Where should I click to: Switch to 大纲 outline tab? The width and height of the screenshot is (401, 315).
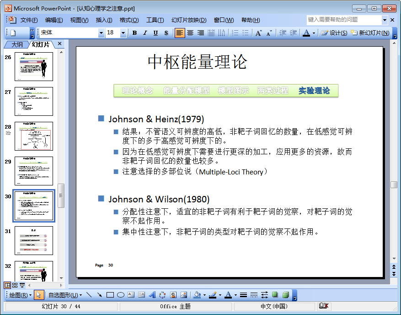point(17,44)
